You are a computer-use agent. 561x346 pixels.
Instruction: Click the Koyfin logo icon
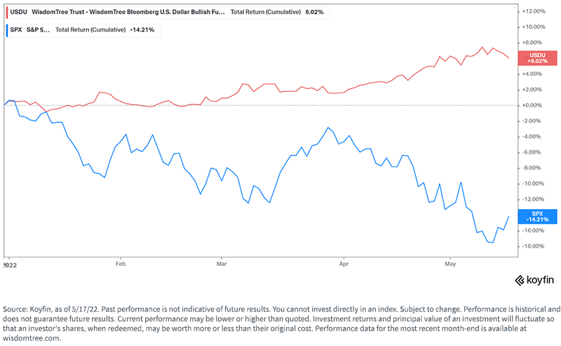(520, 281)
